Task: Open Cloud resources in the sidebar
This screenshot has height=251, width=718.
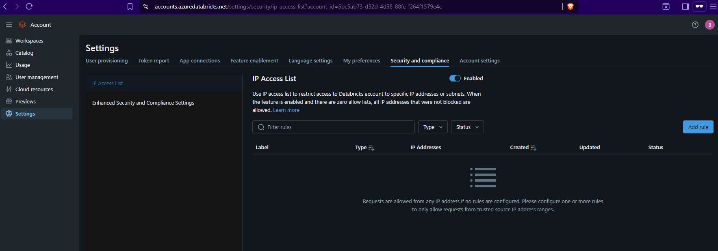Action: (37, 89)
